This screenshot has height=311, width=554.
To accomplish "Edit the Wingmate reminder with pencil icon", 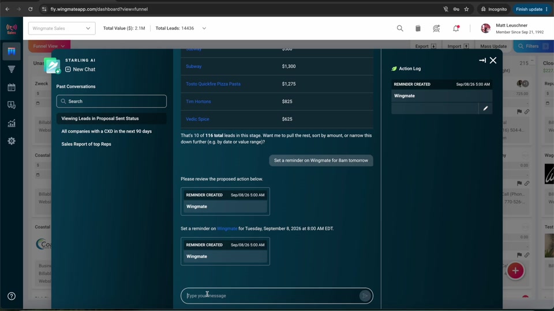I will 485,108.
